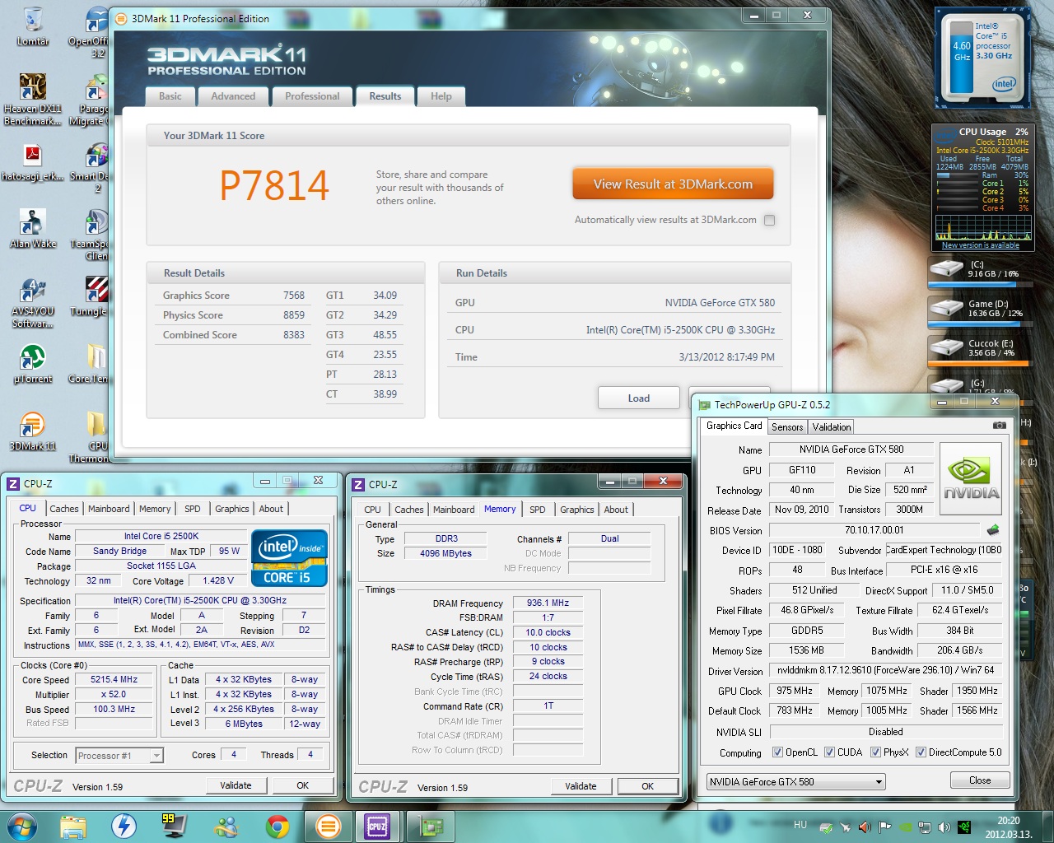Viewport: 1054px width, 843px height.
Task: Click View Result at 3DMark.com button
Action: (x=673, y=184)
